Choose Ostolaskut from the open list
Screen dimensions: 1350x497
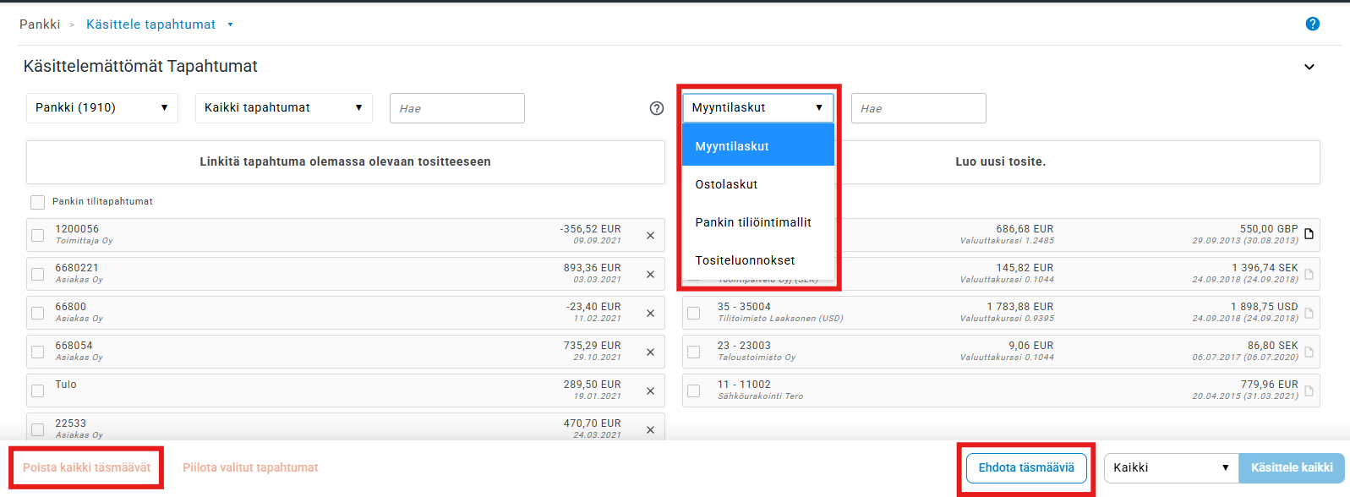click(x=726, y=184)
